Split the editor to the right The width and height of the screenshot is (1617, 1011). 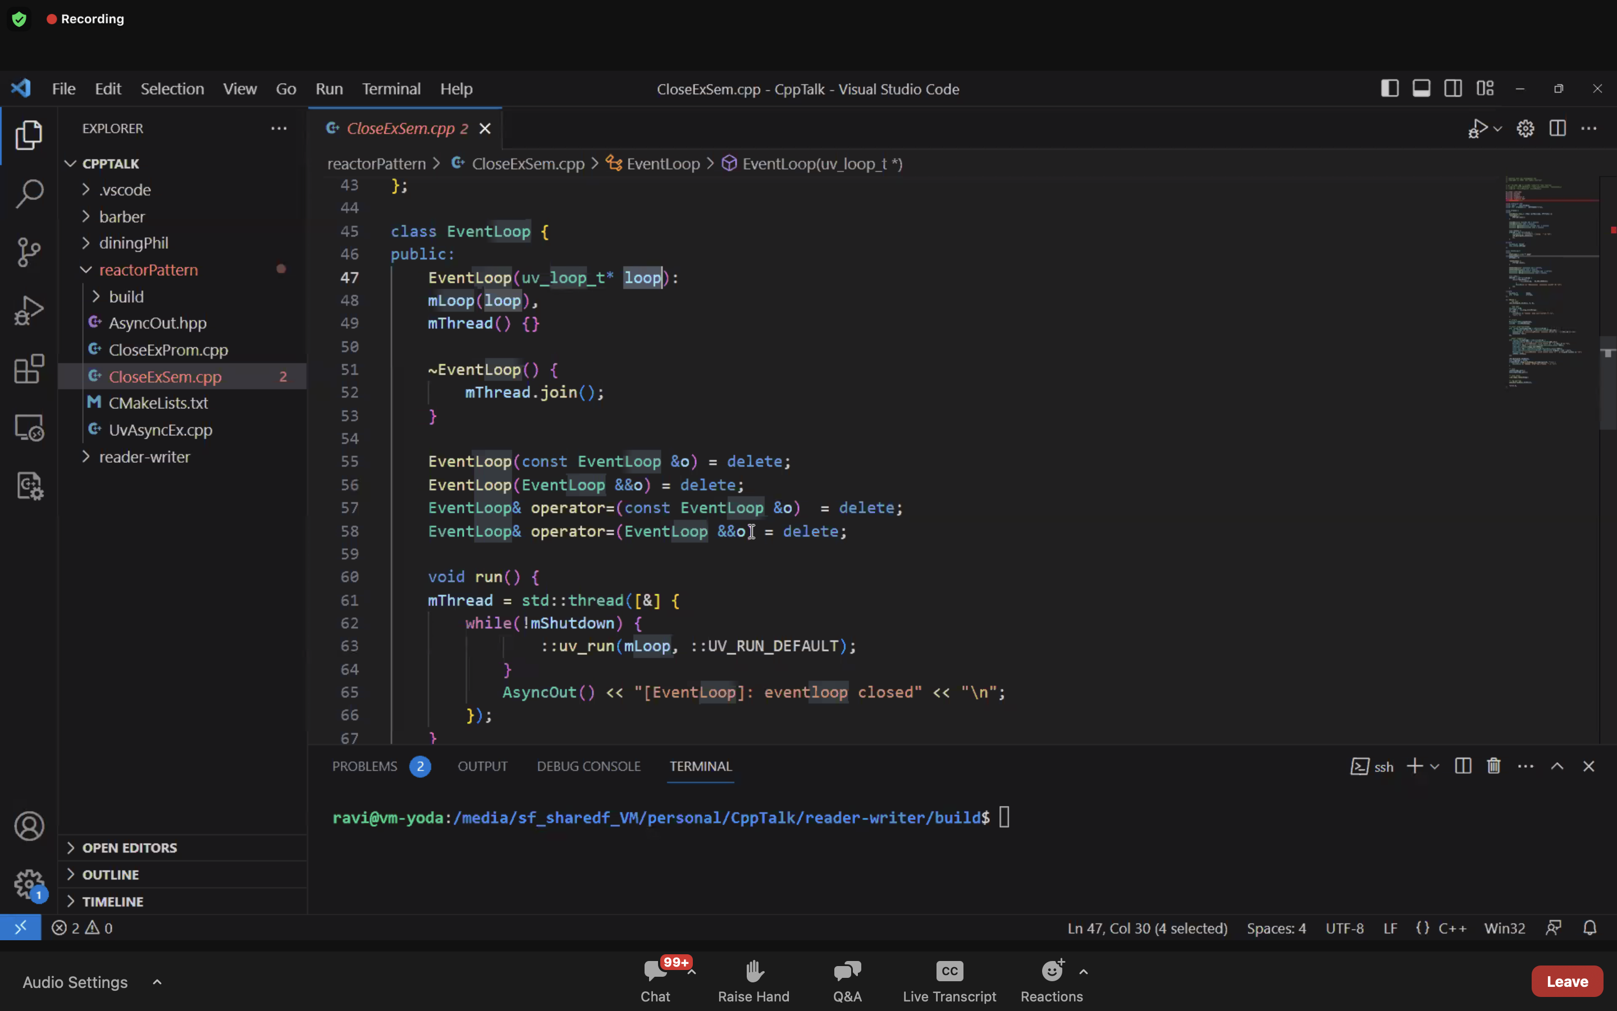click(x=1557, y=129)
